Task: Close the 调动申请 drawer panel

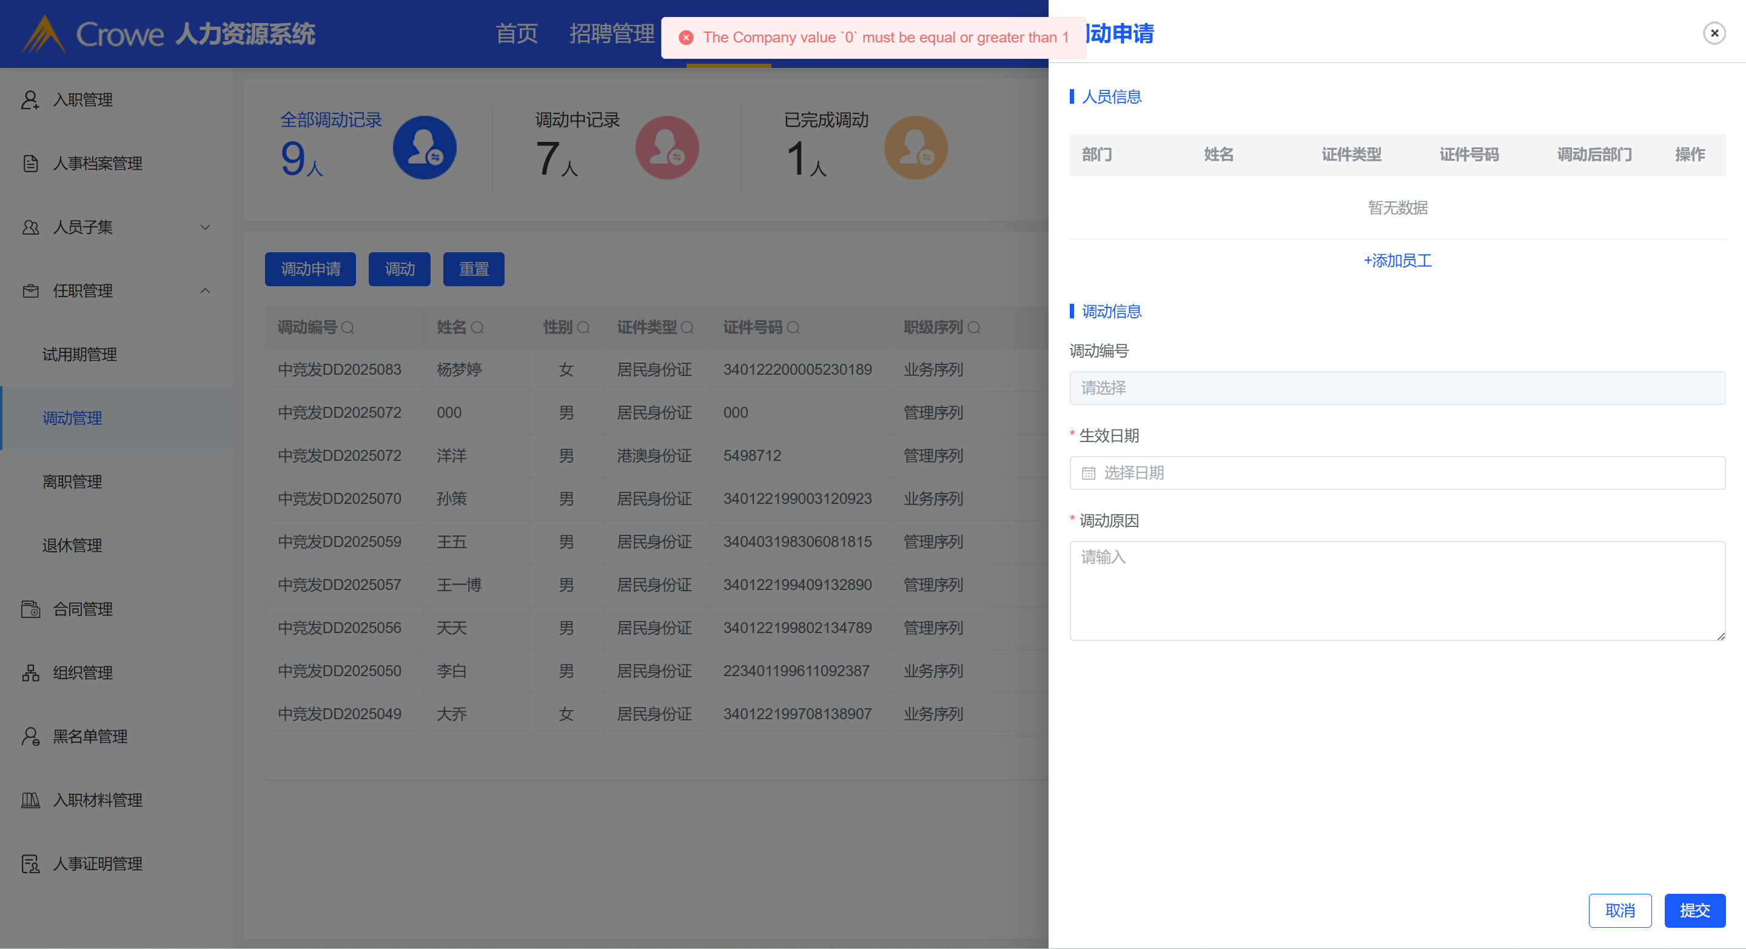Action: 1714,33
